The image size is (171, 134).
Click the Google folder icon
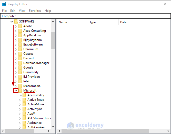(x=20, y=68)
